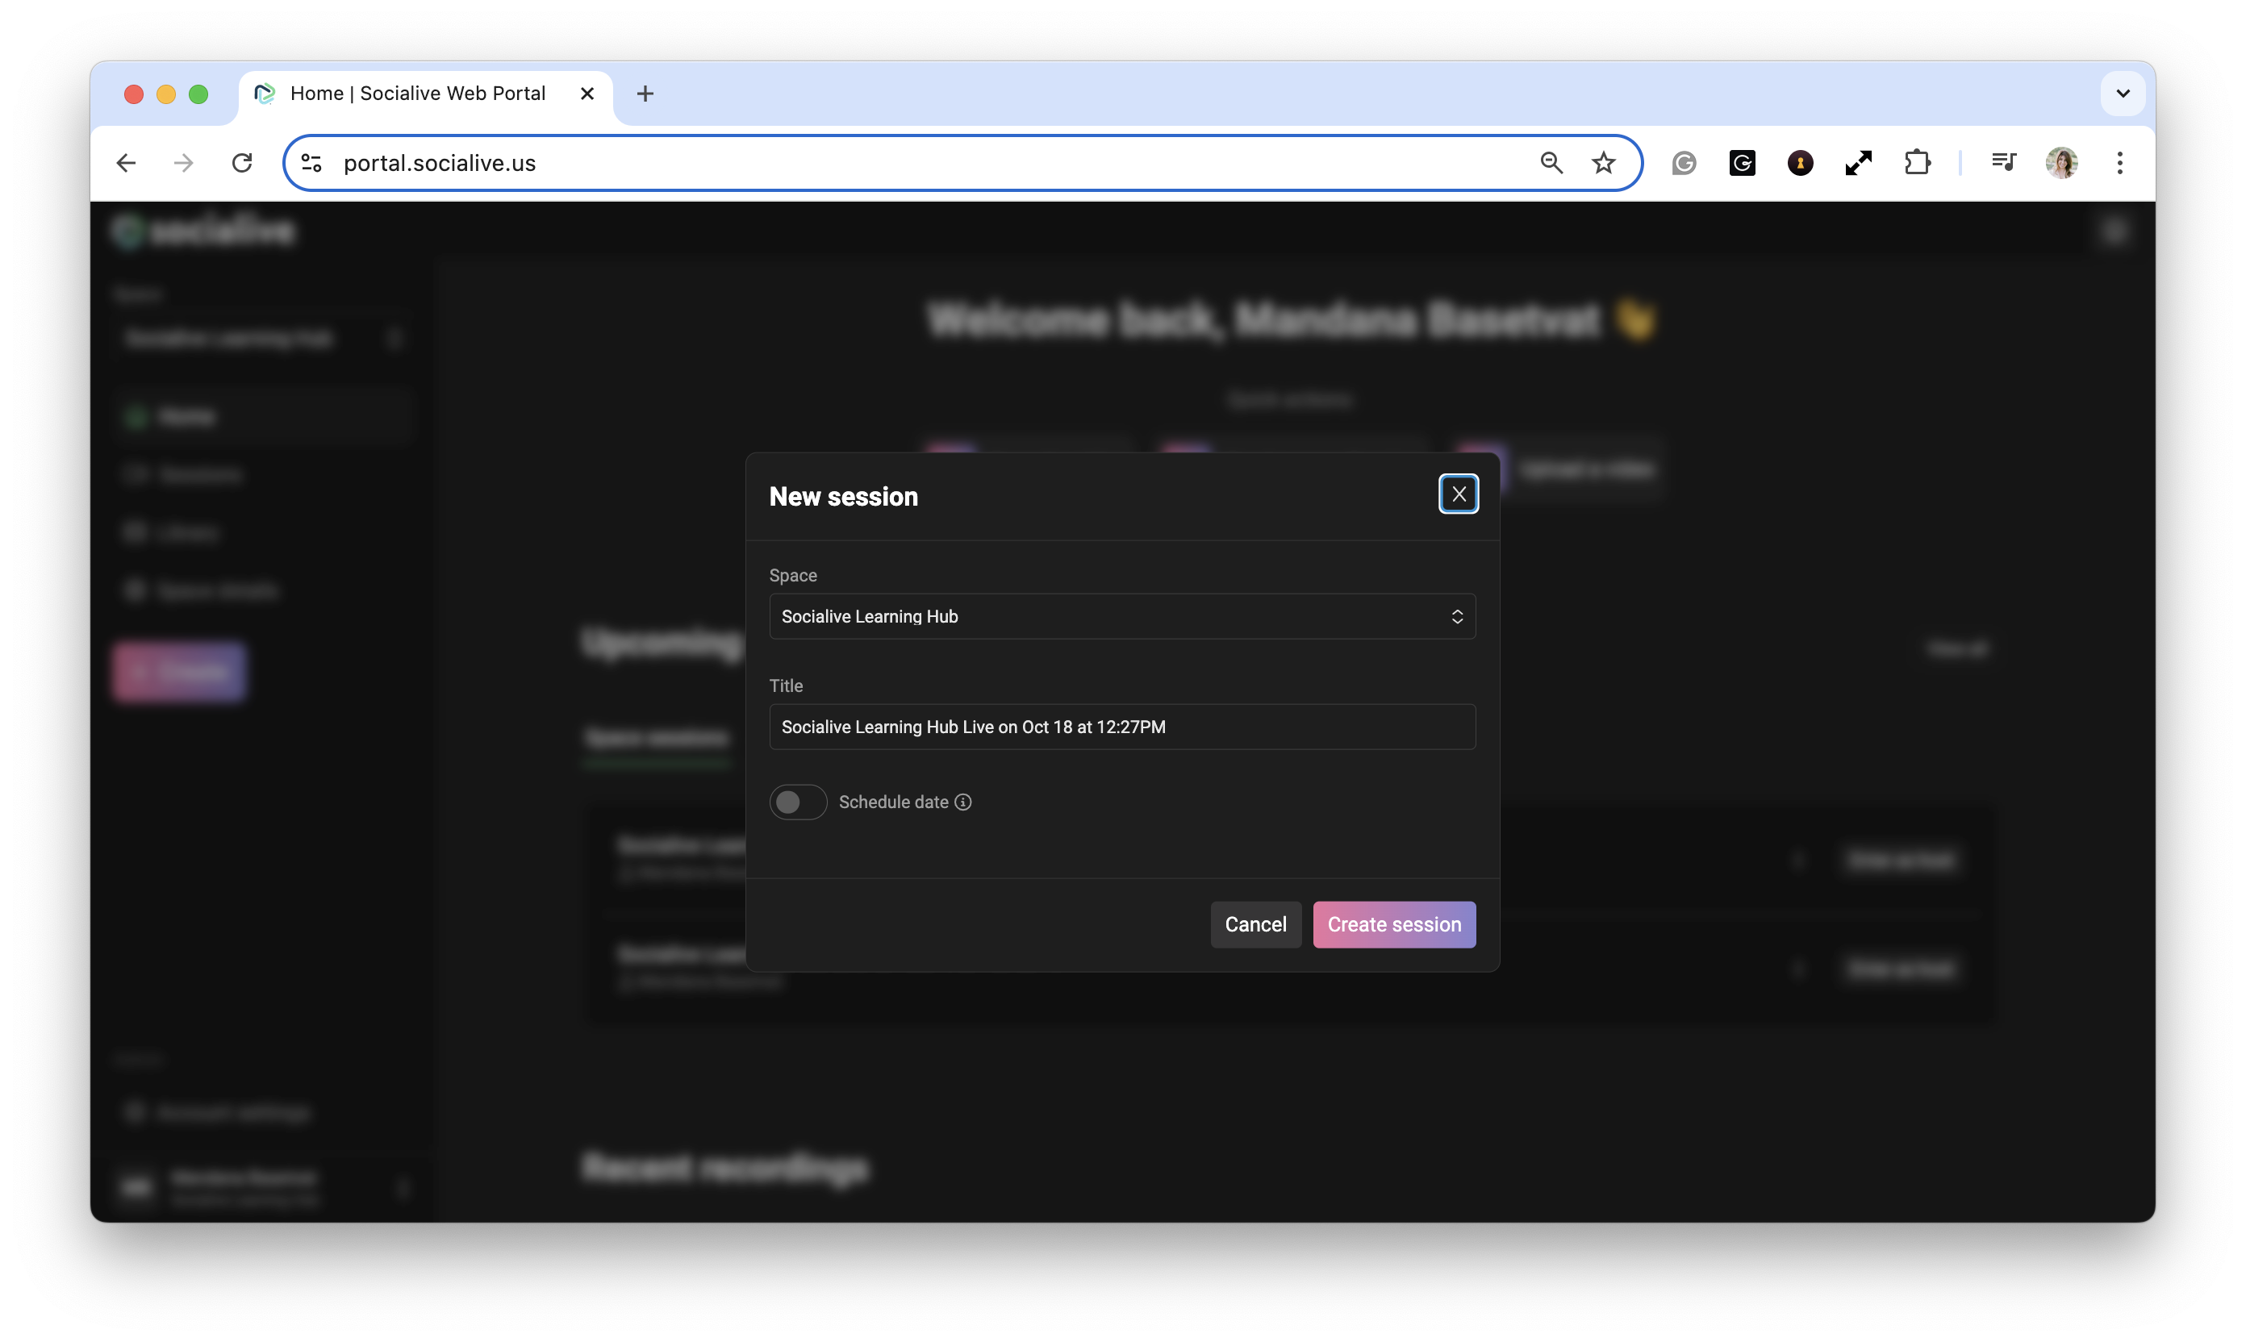The width and height of the screenshot is (2246, 1342).
Task: Open the Chrome profile avatar
Action: [x=2060, y=163]
